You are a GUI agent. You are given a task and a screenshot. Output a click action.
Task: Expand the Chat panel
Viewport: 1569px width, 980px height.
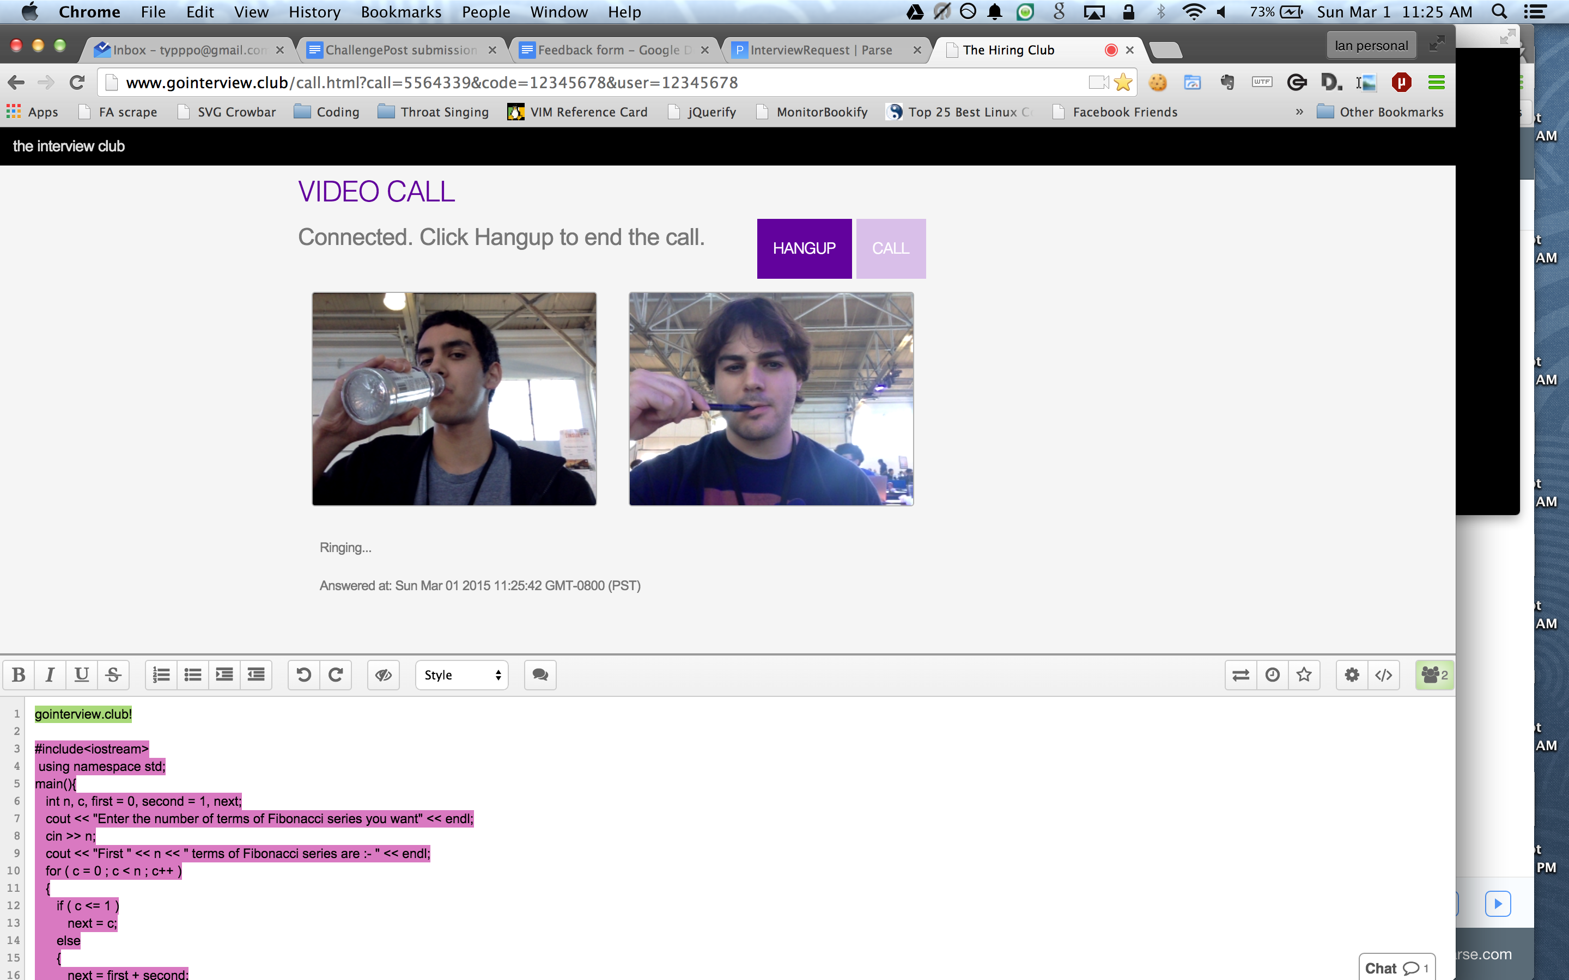click(1396, 967)
